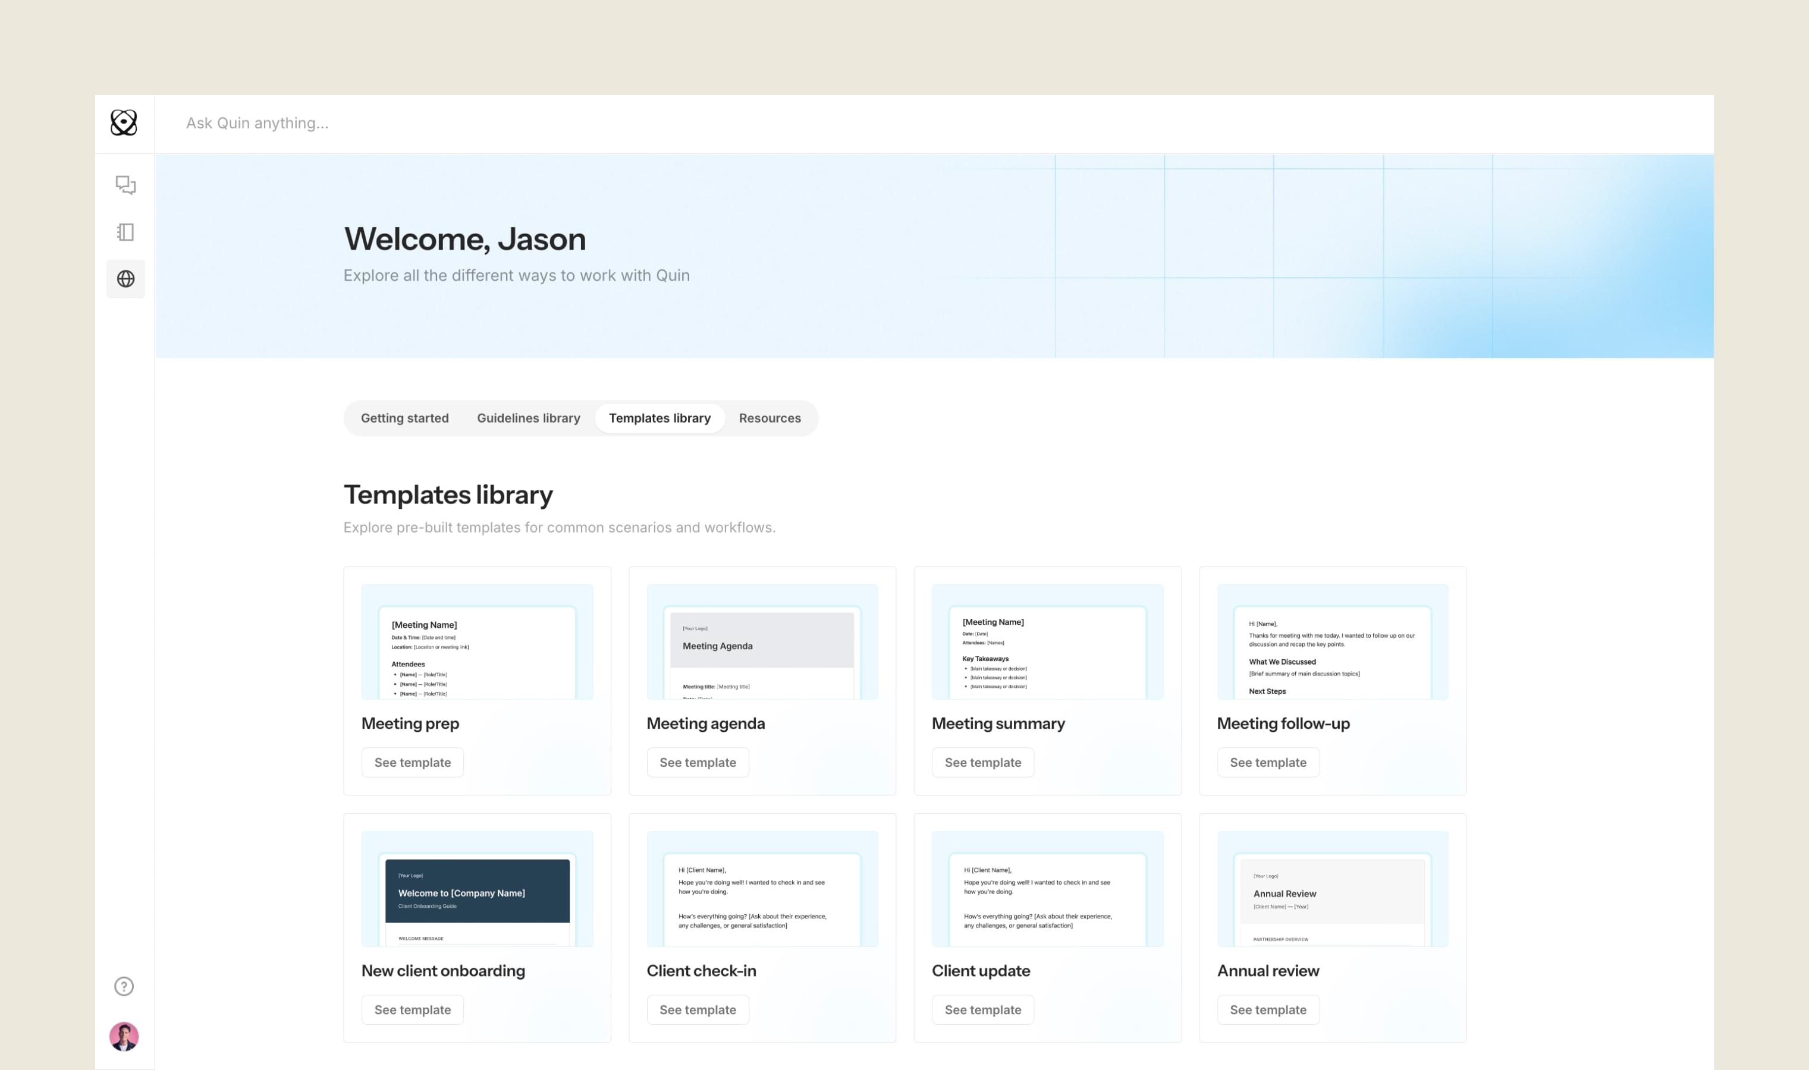See template for Meeting prep
The width and height of the screenshot is (1809, 1070).
(412, 762)
